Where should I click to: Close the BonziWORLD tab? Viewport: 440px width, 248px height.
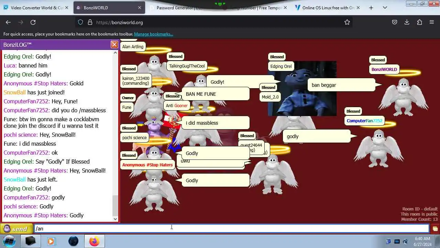140,8
